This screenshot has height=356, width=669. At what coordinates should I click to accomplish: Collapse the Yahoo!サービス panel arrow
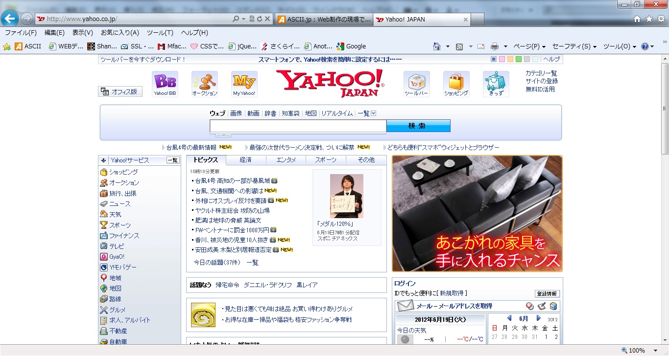click(x=103, y=160)
